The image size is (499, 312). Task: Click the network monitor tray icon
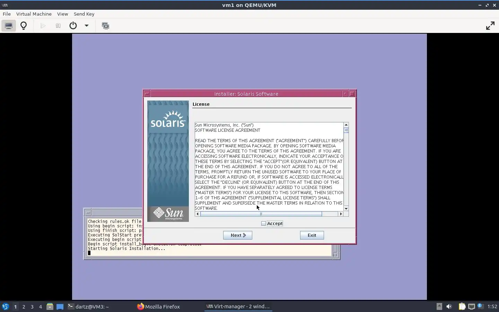coord(471,306)
